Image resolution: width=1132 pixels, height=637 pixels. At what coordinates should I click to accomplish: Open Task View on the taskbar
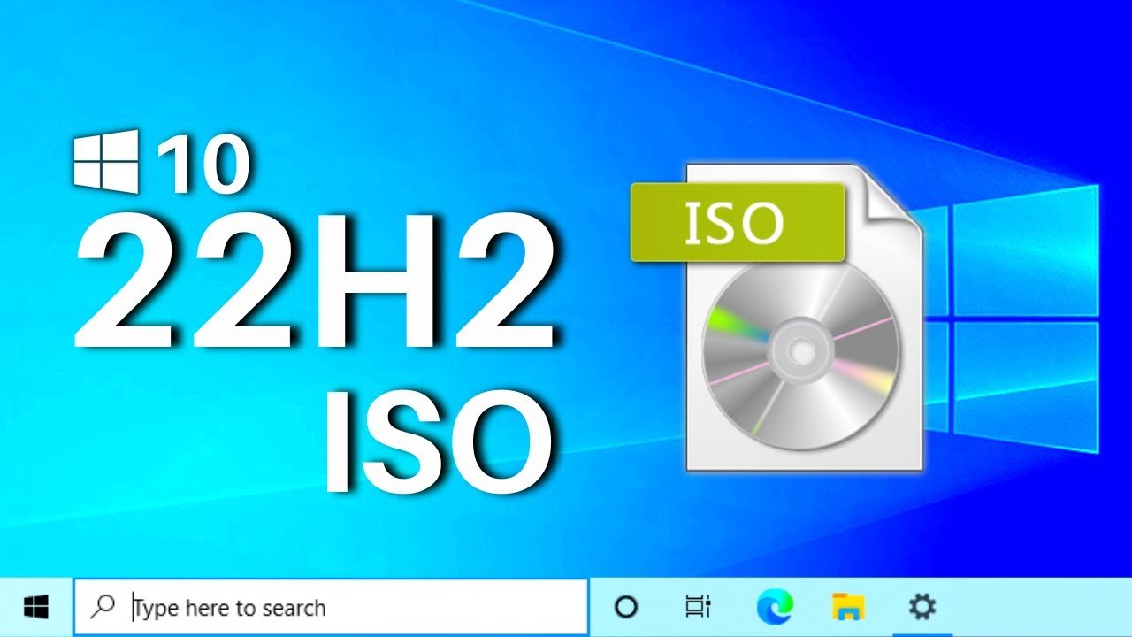pos(699,607)
